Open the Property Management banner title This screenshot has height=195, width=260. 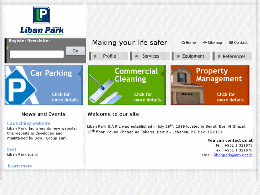tap(219, 75)
